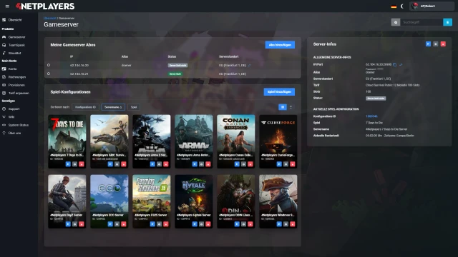Viewport: 458px width, 257px height.
Task: Click play on the 7 Days to Die card
Action: pos(68,164)
